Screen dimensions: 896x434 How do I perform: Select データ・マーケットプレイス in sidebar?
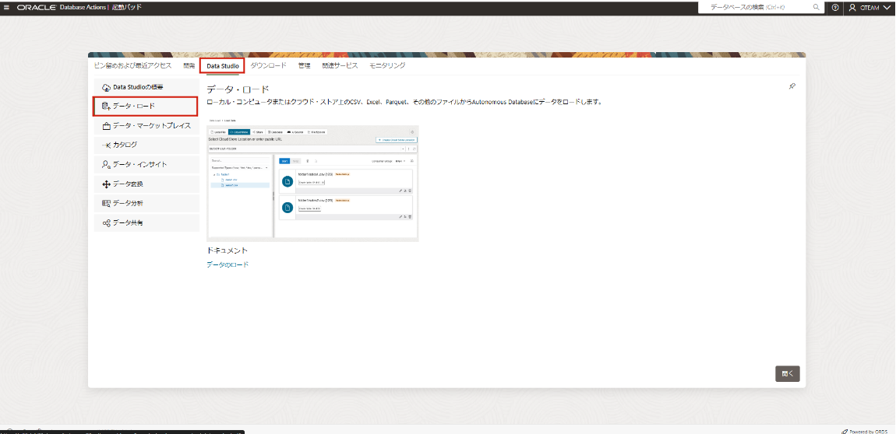tap(146, 125)
